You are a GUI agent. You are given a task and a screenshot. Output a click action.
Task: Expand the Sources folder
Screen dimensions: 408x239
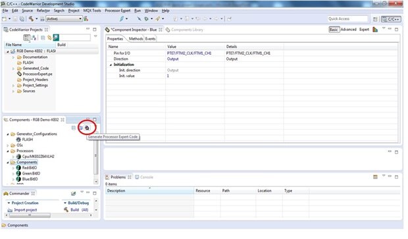(13, 91)
